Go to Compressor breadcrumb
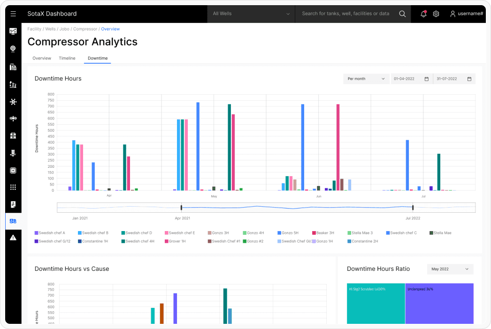The image size is (491, 329). (85, 29)
